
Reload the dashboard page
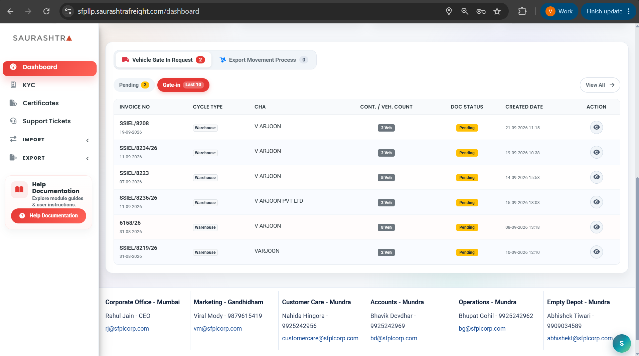pos(46,11)
